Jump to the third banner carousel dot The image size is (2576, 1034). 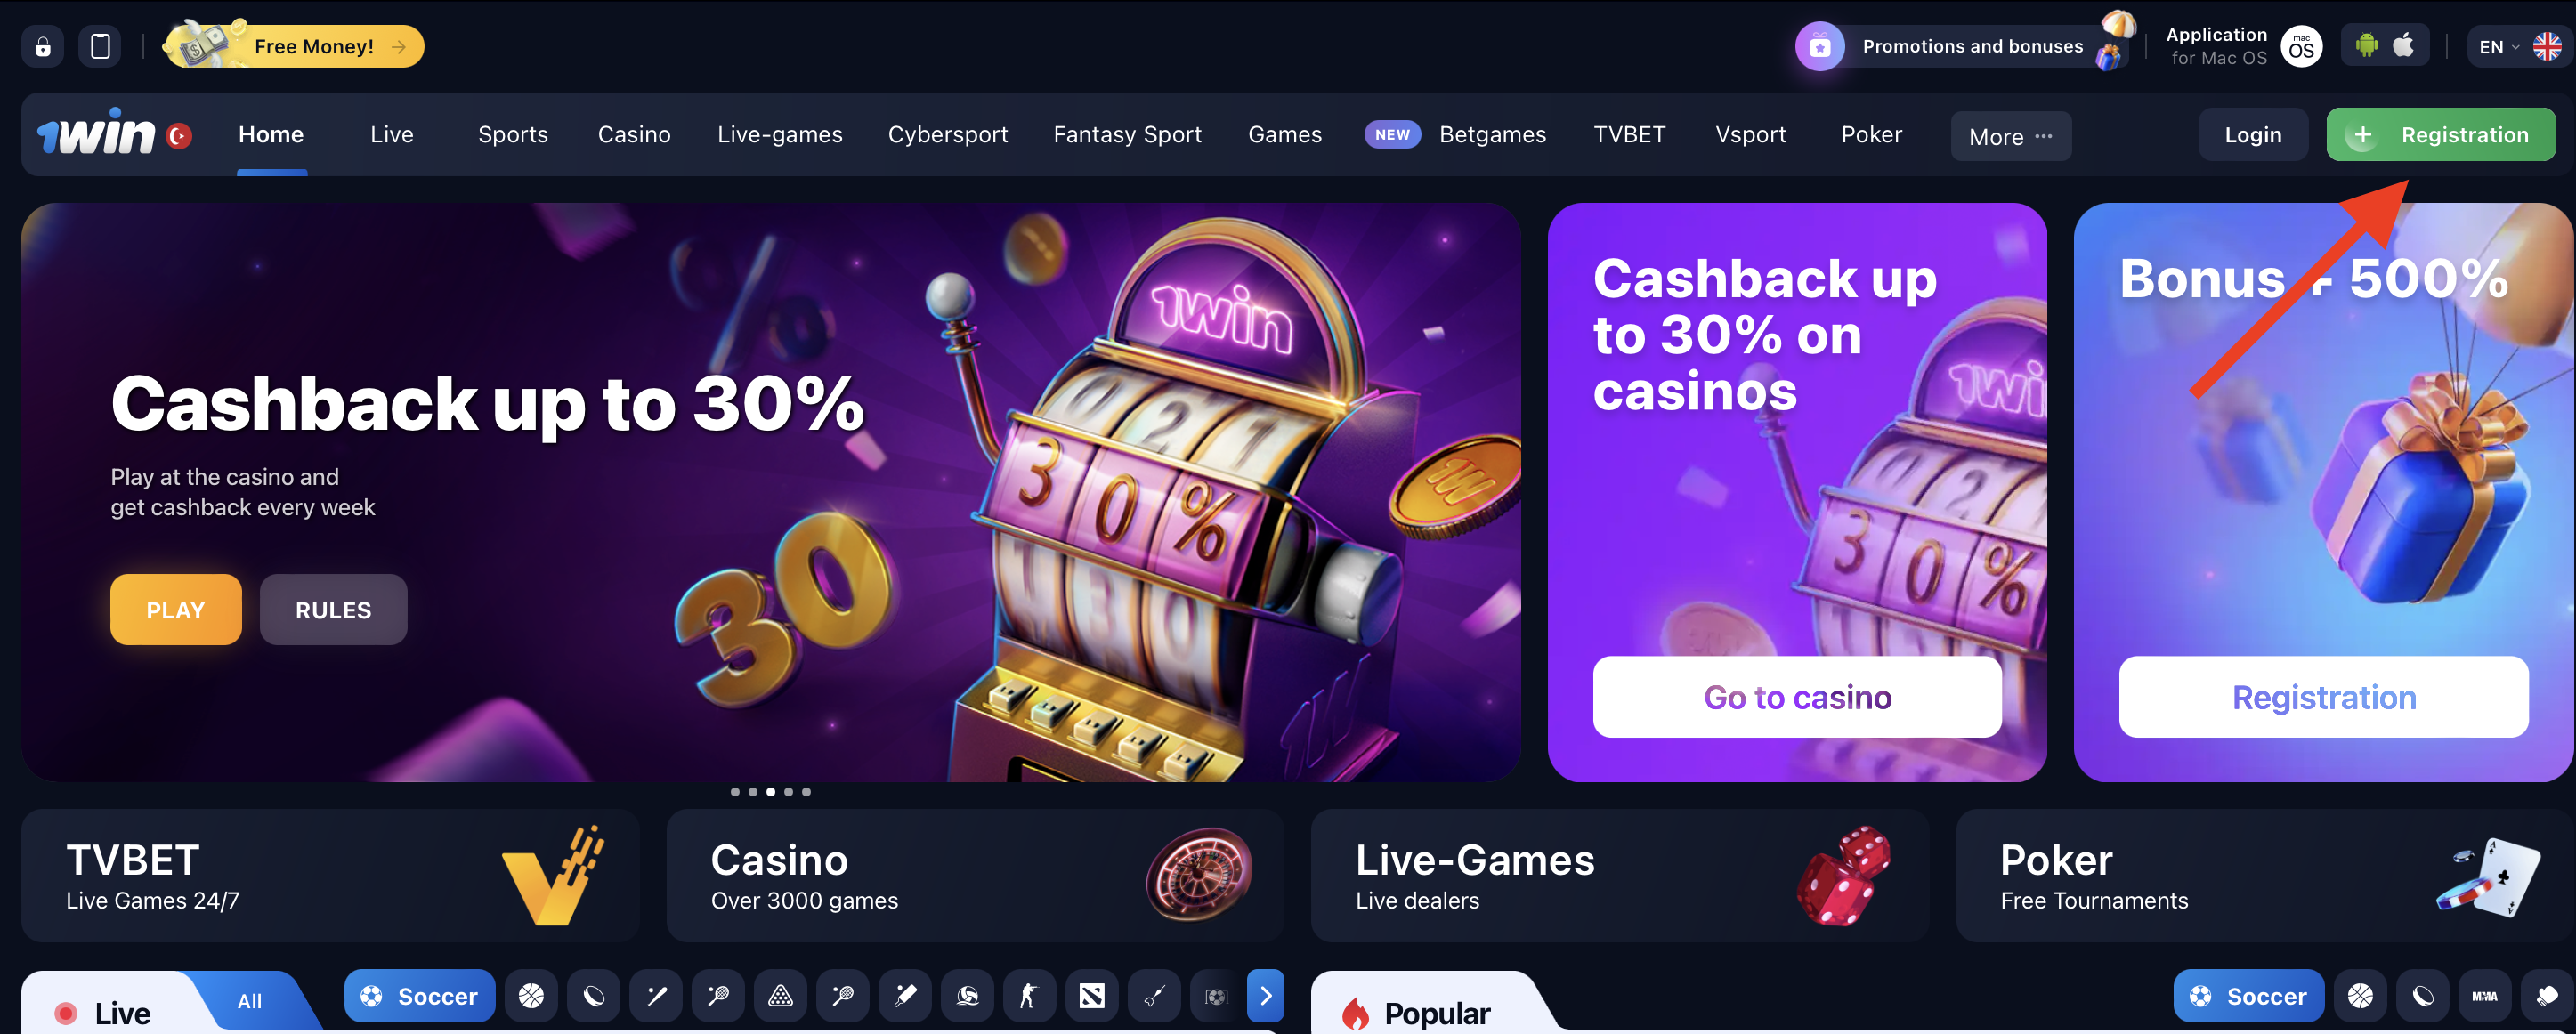[770, 792]
